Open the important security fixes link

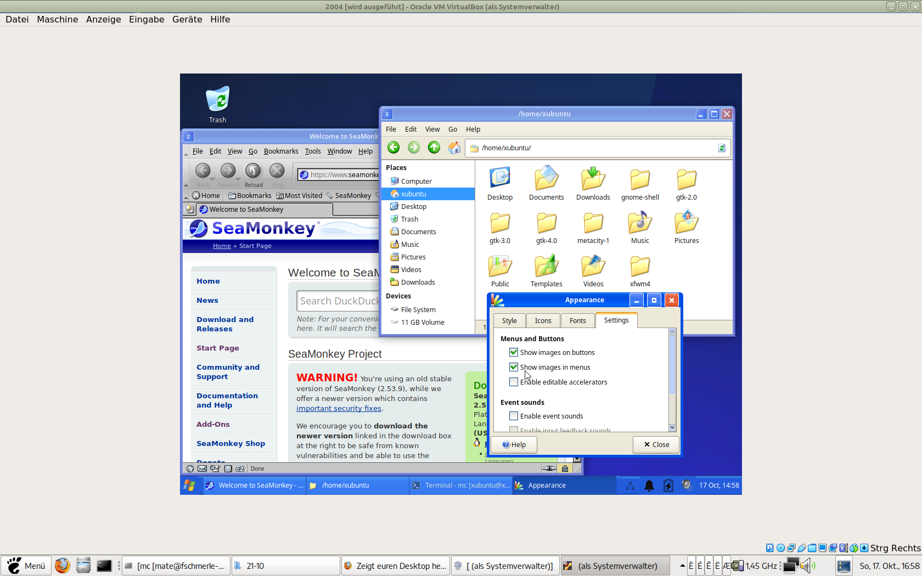(x=339, y=409)
